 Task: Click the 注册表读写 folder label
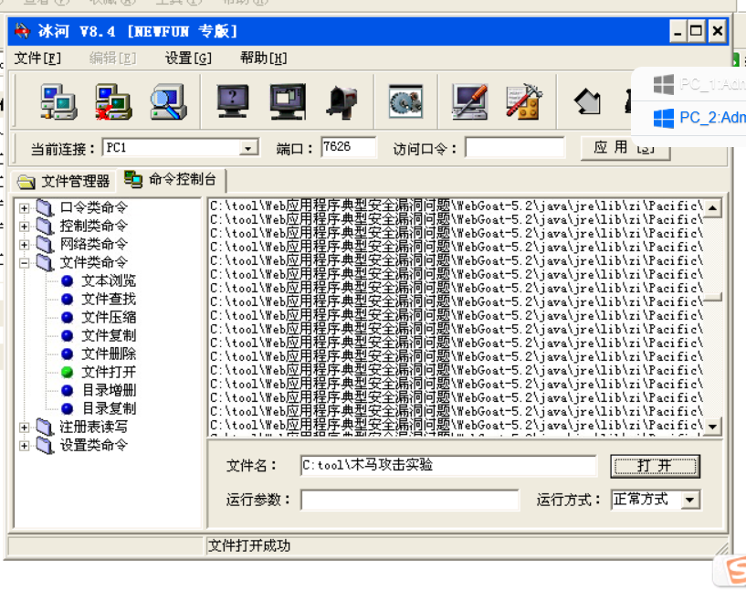(x=94, y=428)
